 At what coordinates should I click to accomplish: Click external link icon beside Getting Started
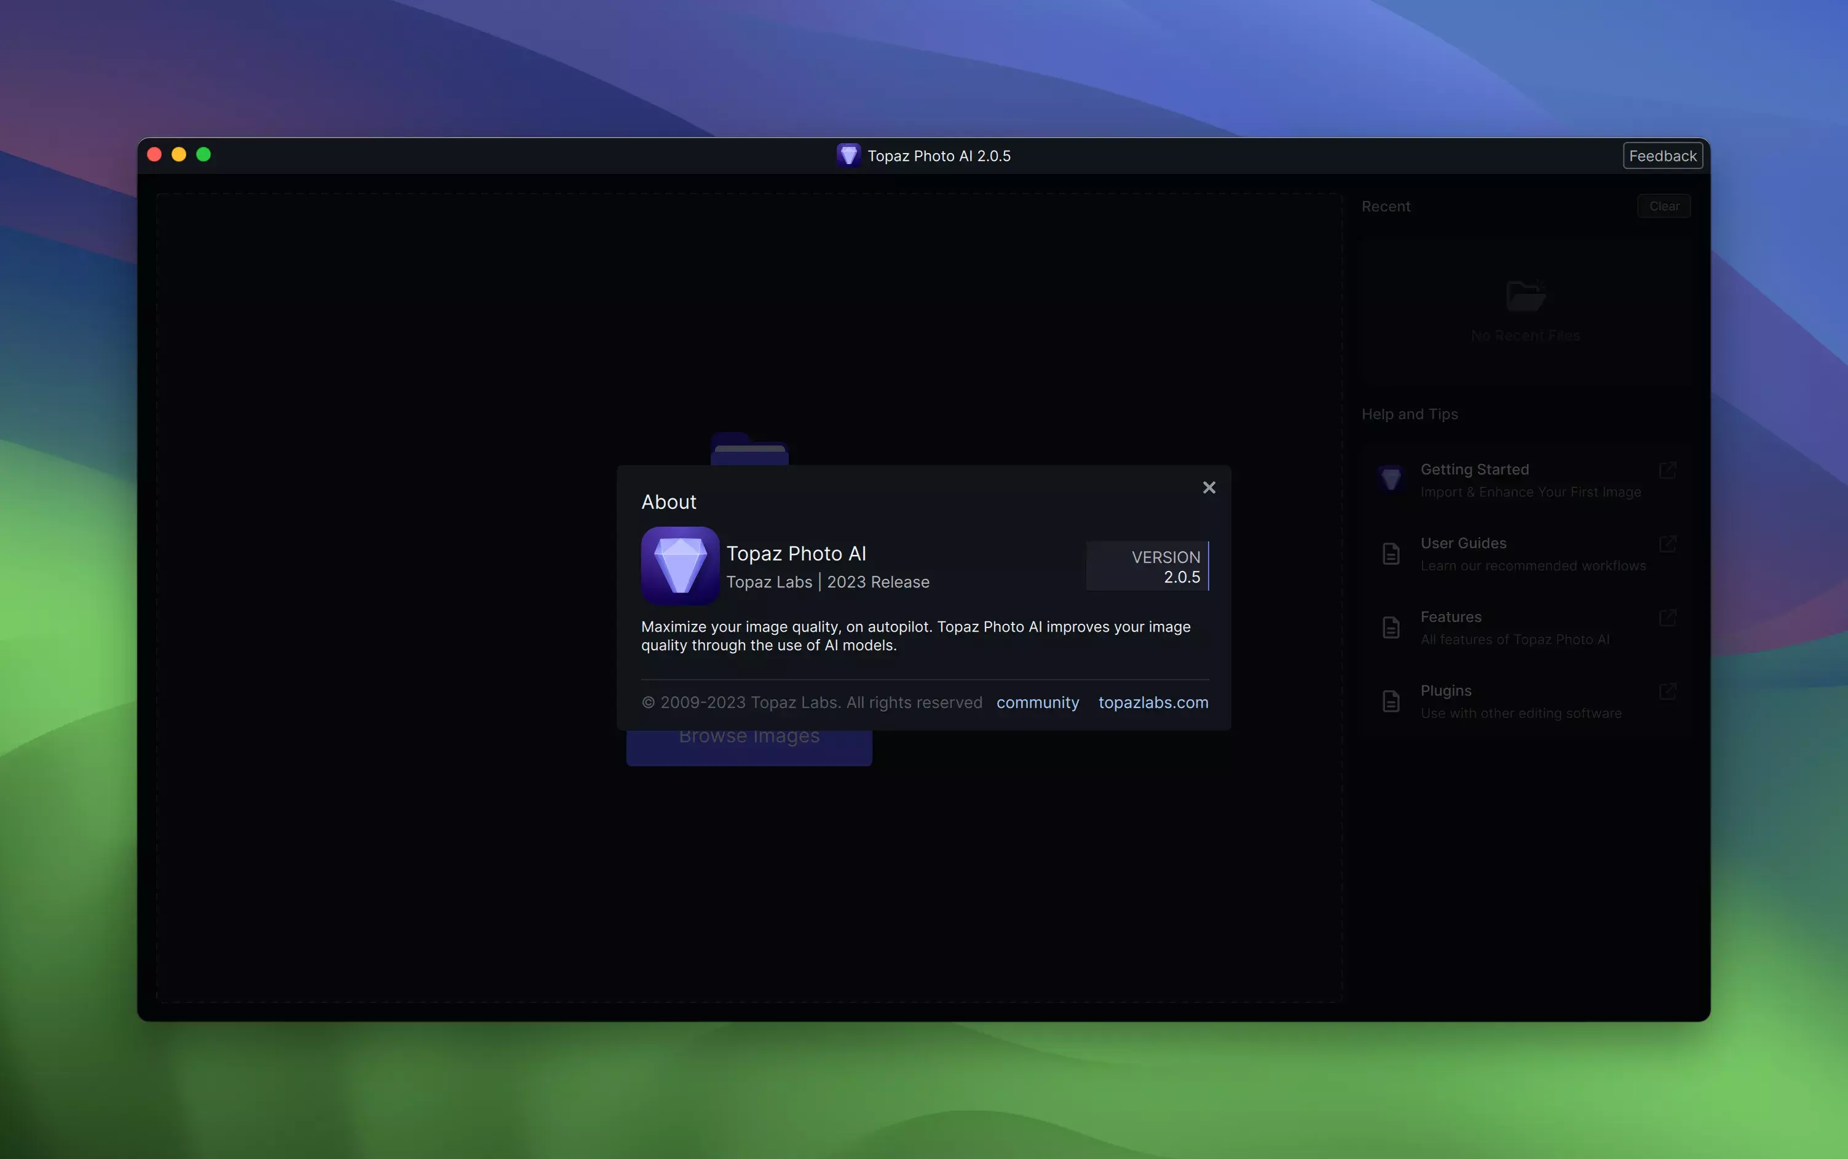[x=1667, y=470]
